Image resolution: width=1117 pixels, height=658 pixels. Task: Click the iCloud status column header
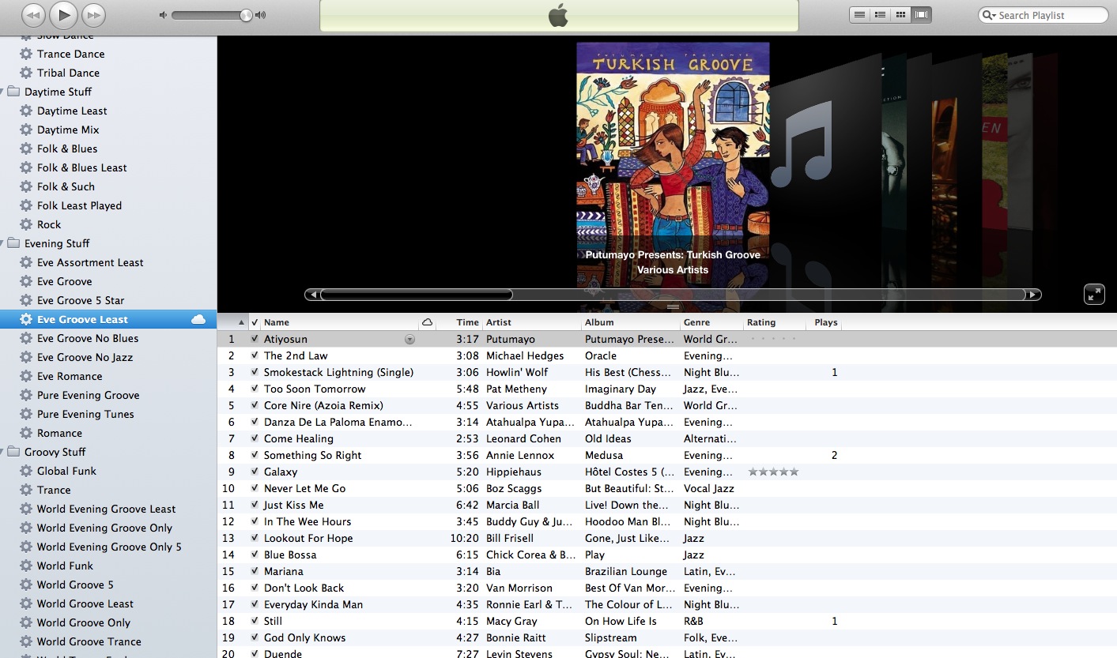tap(427, 322)
